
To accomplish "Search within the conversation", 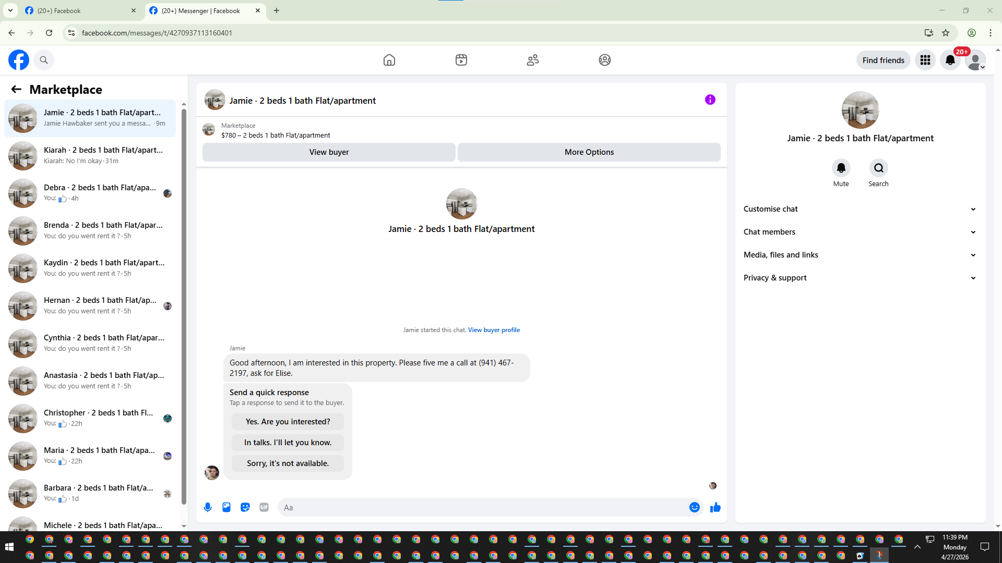I will point(879,168).
